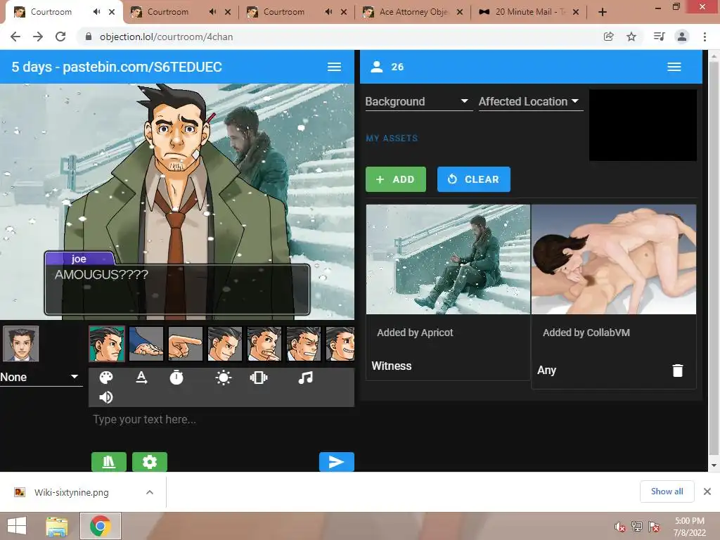Reload the current page
This screenshot has width=720, height=540.
click(x=60, y=37)
